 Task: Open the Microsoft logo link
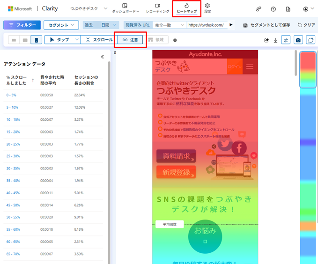20,9
